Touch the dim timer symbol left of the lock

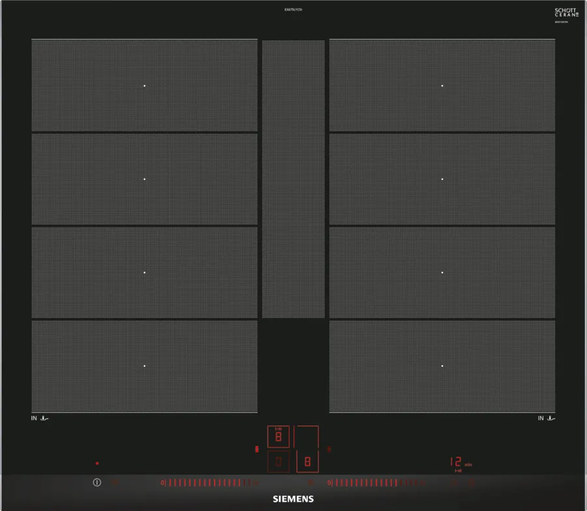coord(454,483)
